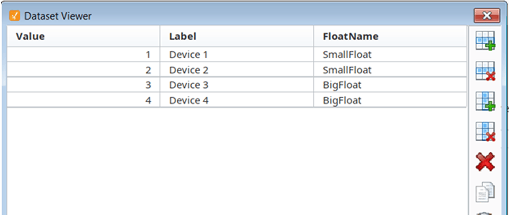Image resolution: width=509 pixels, height=215 pixels.
Task: Click the red X clear dataset icon
Action: pos(485,161)
